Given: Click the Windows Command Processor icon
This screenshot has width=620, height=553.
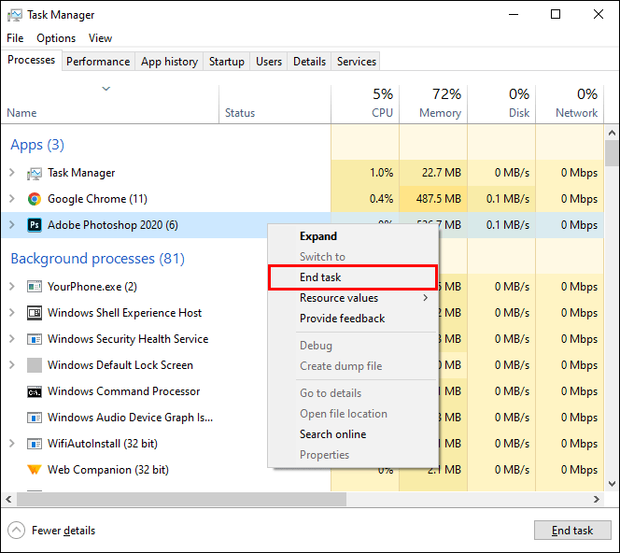Looking at the screenshot, I should click(35, 391).
